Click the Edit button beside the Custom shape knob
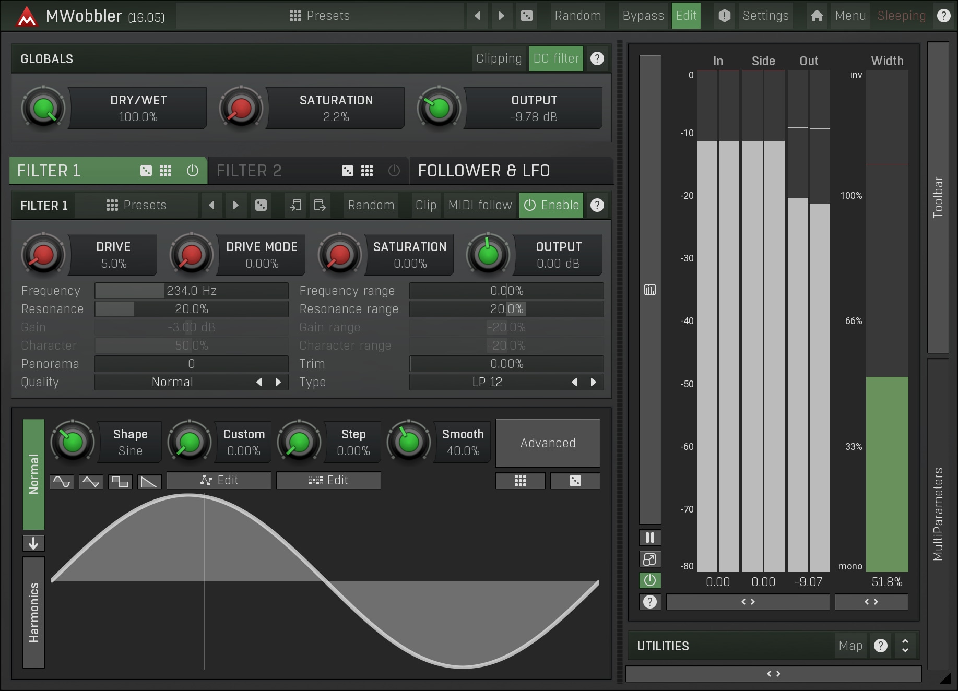 point(219,480)
